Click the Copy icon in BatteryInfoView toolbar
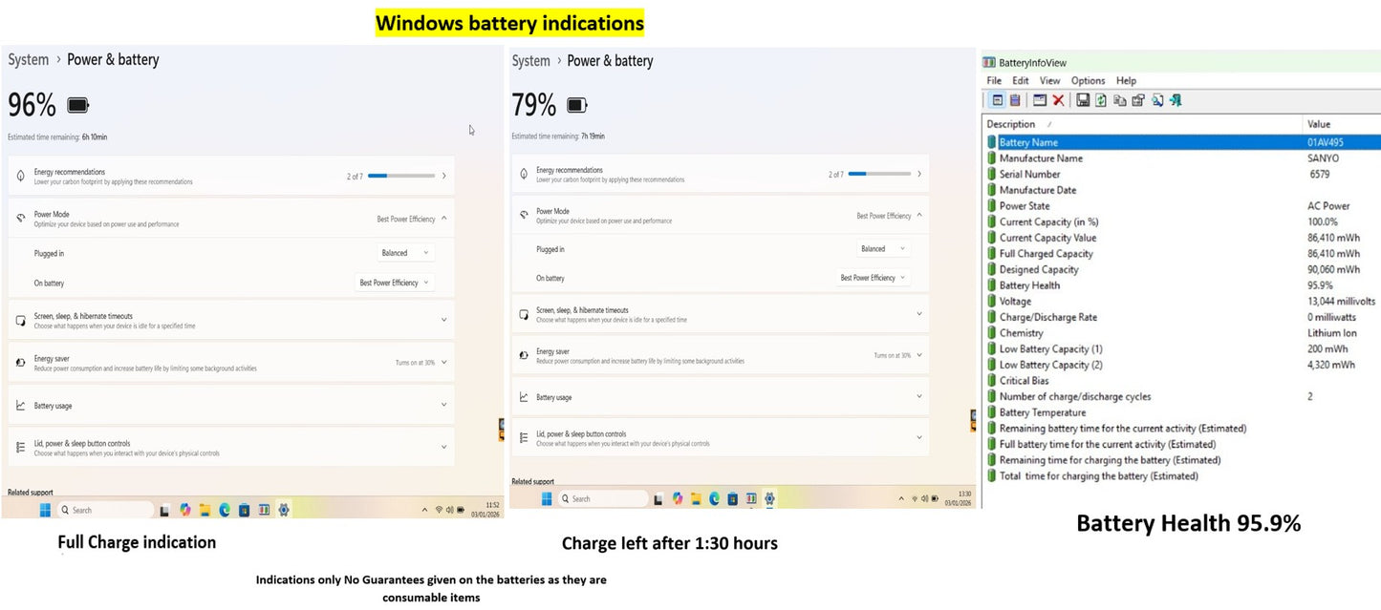 coord(1119,100)
